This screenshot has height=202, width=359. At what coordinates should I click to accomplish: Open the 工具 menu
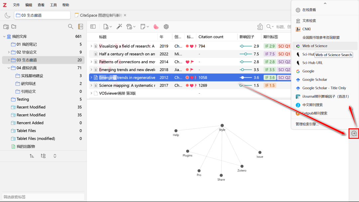(x=53, y=5)
